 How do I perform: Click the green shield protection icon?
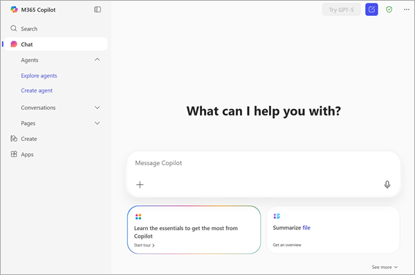tap(389, 10)
